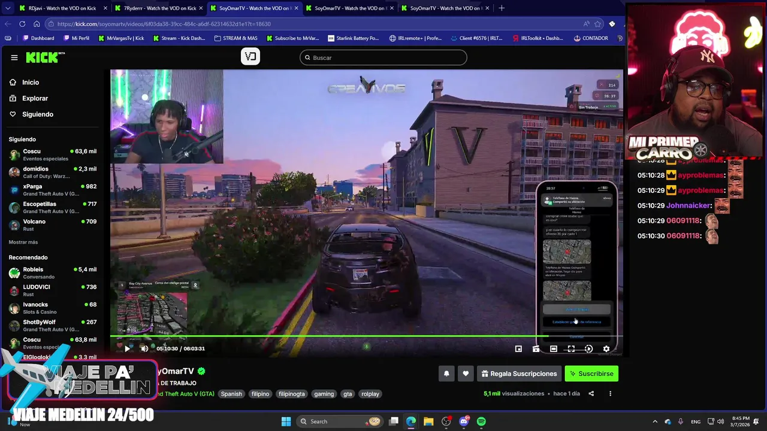The image size is (767, 431).
Task: Click the cast icon in the player
Action: coord(536,349)
